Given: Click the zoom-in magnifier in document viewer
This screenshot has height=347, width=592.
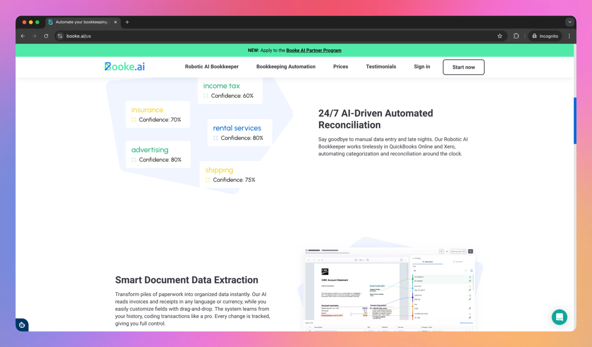Looking at the screenshot, I should [x=368, y=260].
